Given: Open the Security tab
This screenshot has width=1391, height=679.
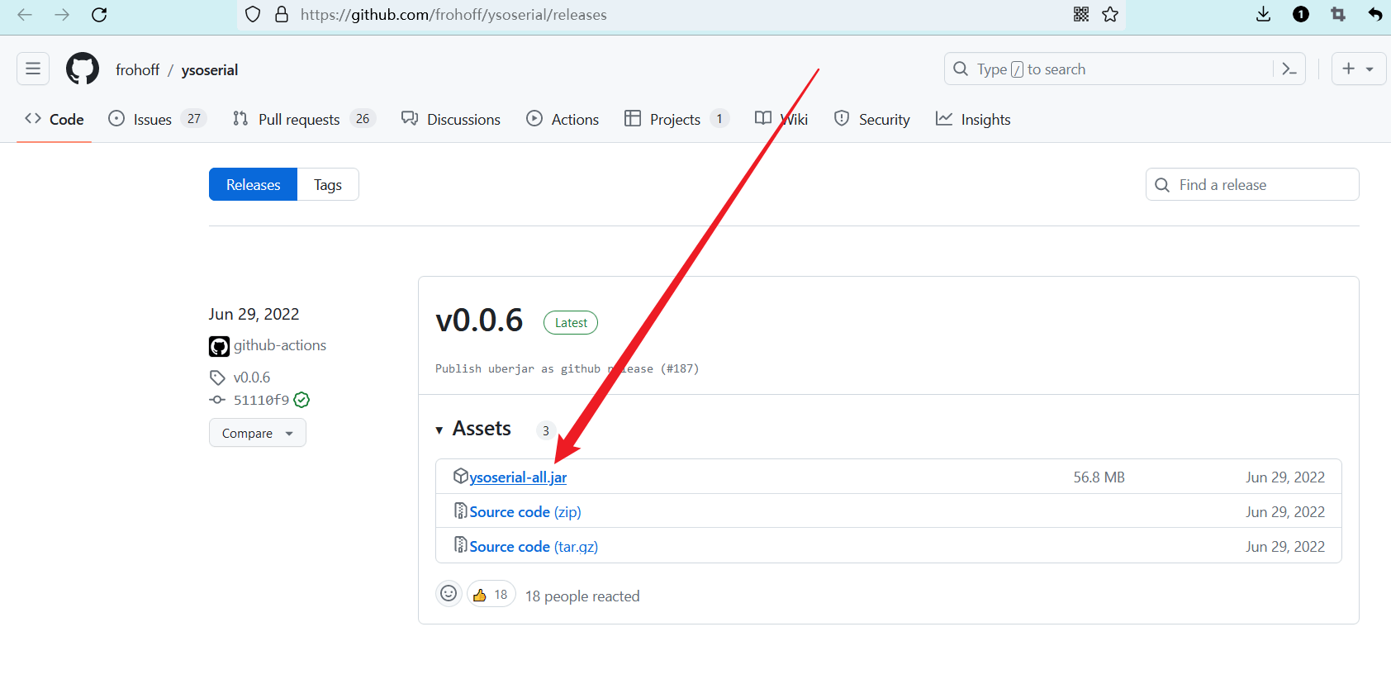Looking at the screenshot, I should (872, 119).
